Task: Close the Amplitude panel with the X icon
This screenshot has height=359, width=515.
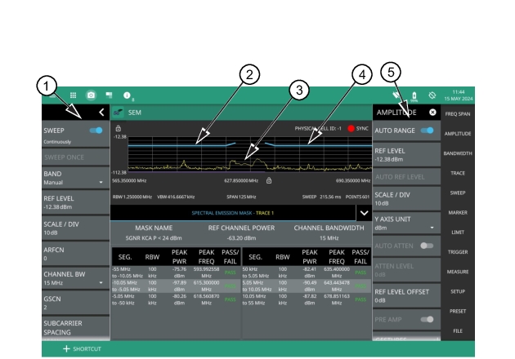Action: pos(432,111)
